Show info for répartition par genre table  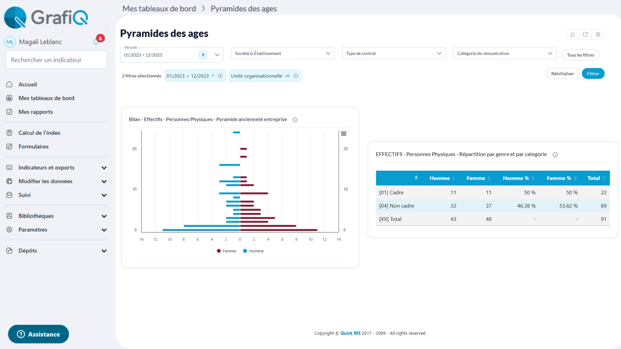[x=555, y=155]
